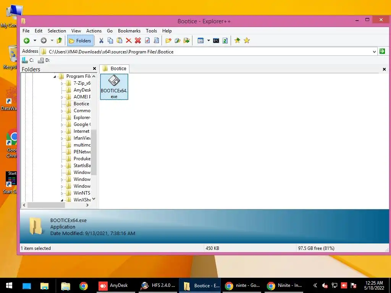Click the bold red Delete permanently icon

[x=138, y=40]
